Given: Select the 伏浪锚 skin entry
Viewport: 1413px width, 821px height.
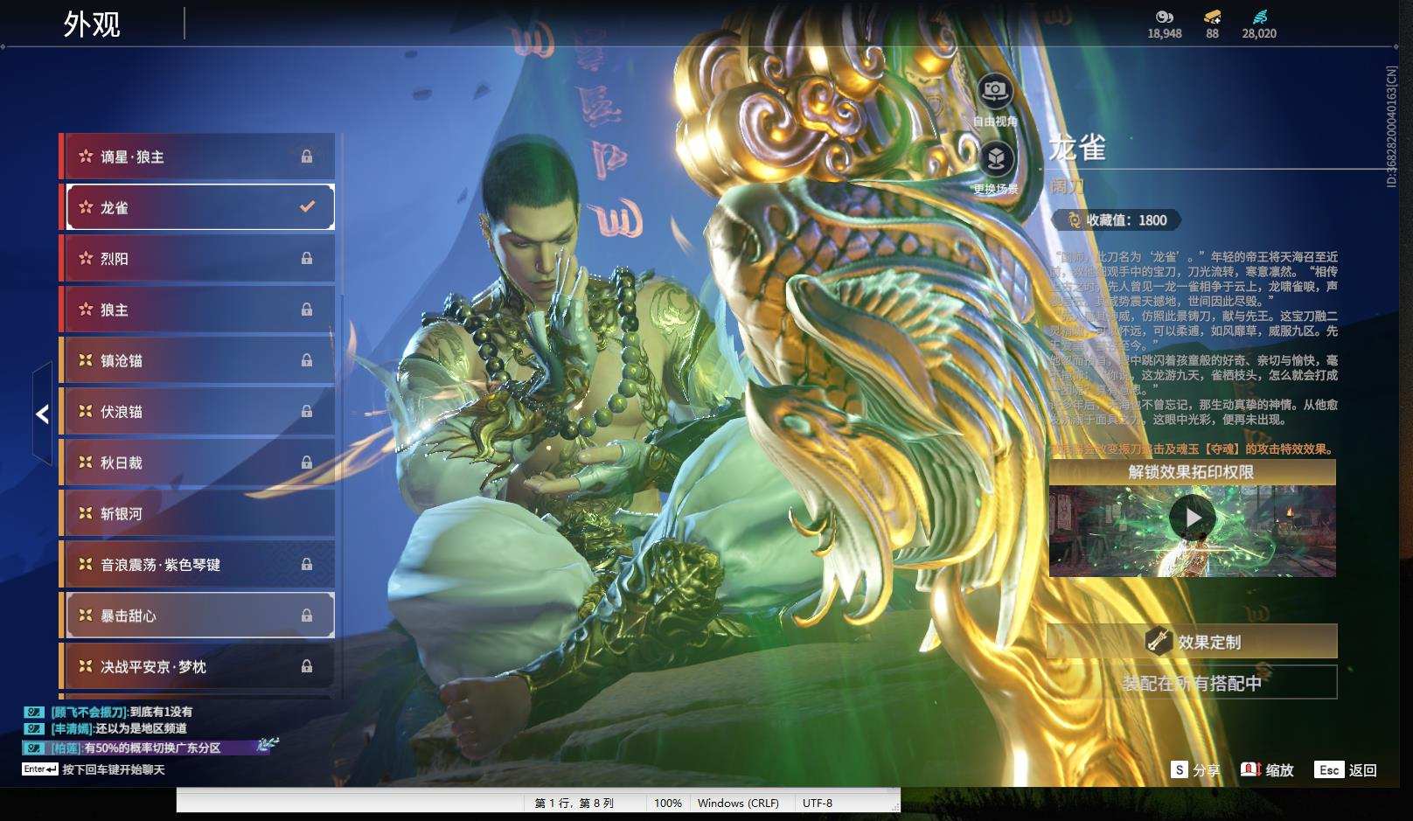Looking at the screenshot, I should point(197,411).
